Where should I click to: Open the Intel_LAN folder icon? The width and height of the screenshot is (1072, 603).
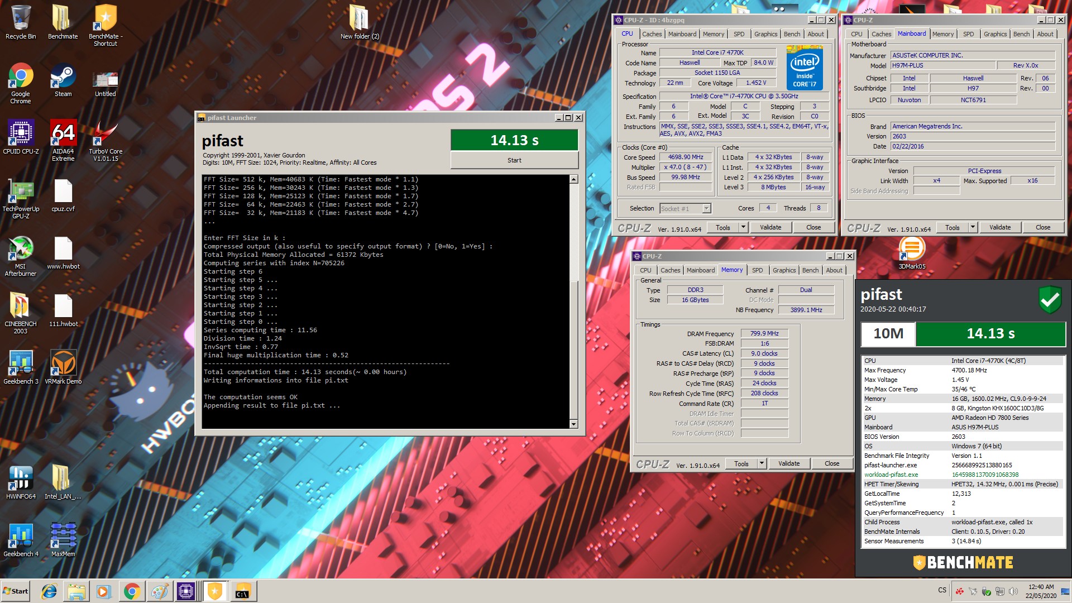pyautogui.click(x=63, y=482)
